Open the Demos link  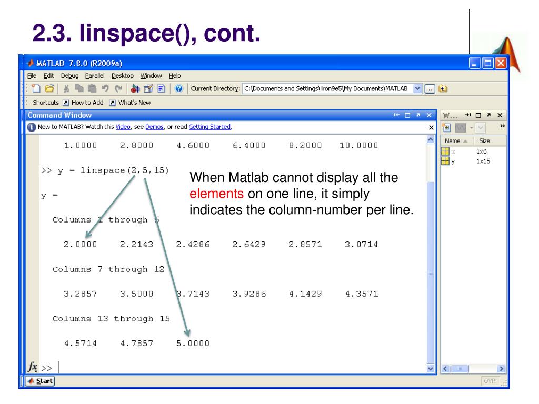(154, 127)
